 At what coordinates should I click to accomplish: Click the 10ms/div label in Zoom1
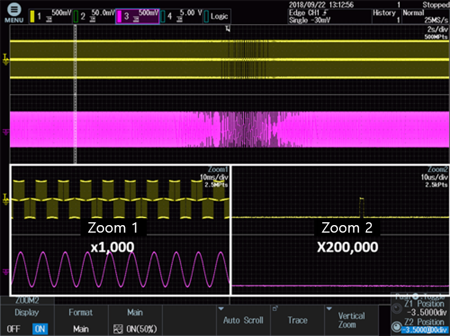point(214,177)
